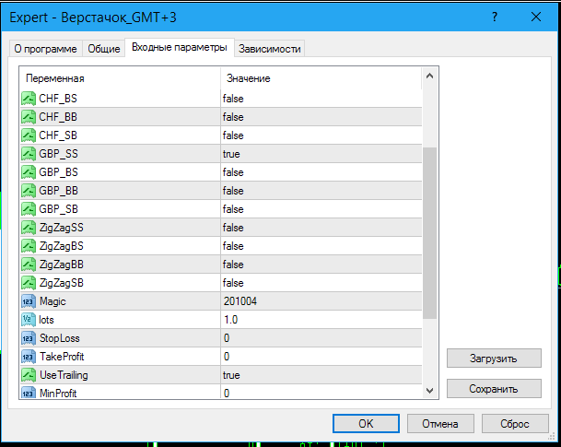The width and height of the screenshot is (561, 447).
Task: Click the GBP_SS variable name
Action: pos(58,154)
